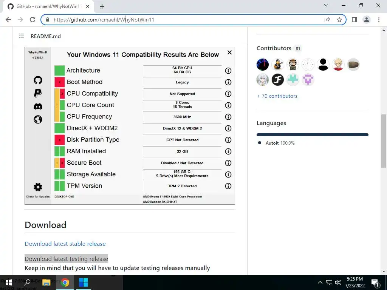Click the CPU Core Count info icon
The image size is (387, 290).
pos(228,105)
